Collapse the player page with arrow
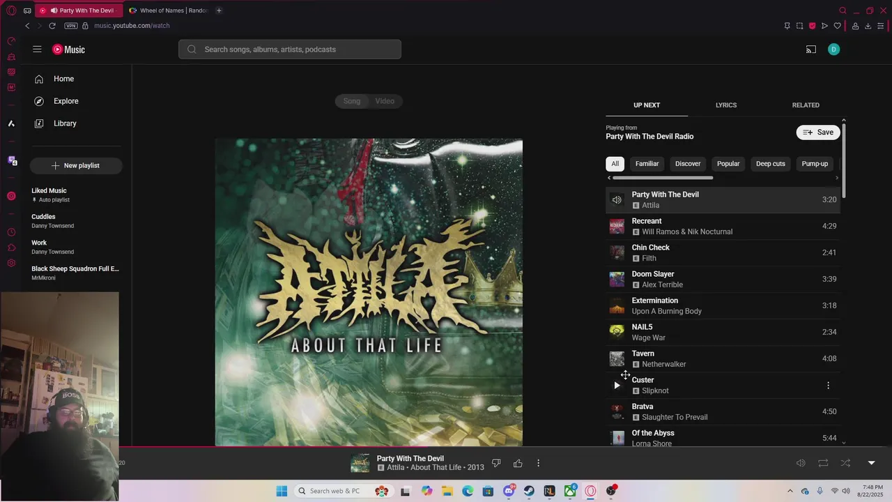The height and width of the screenshot is (502, 892). point(871,463)
